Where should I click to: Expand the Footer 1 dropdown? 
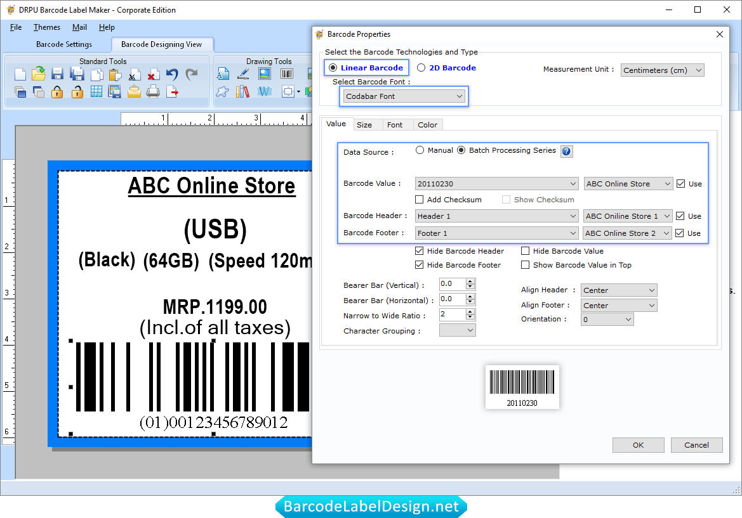coord(497,233)
